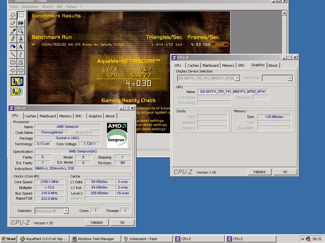Select the Rectangle shape tool

(13, 62)
